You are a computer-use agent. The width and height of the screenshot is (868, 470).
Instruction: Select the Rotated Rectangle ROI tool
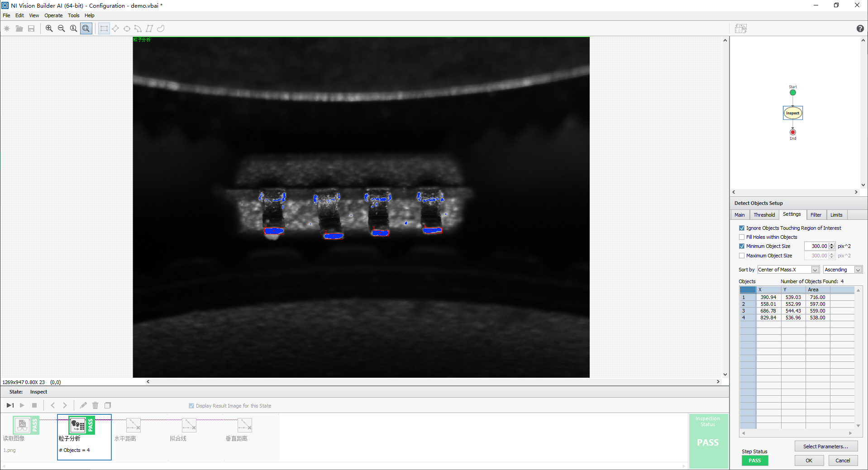(x=115, y=28)
